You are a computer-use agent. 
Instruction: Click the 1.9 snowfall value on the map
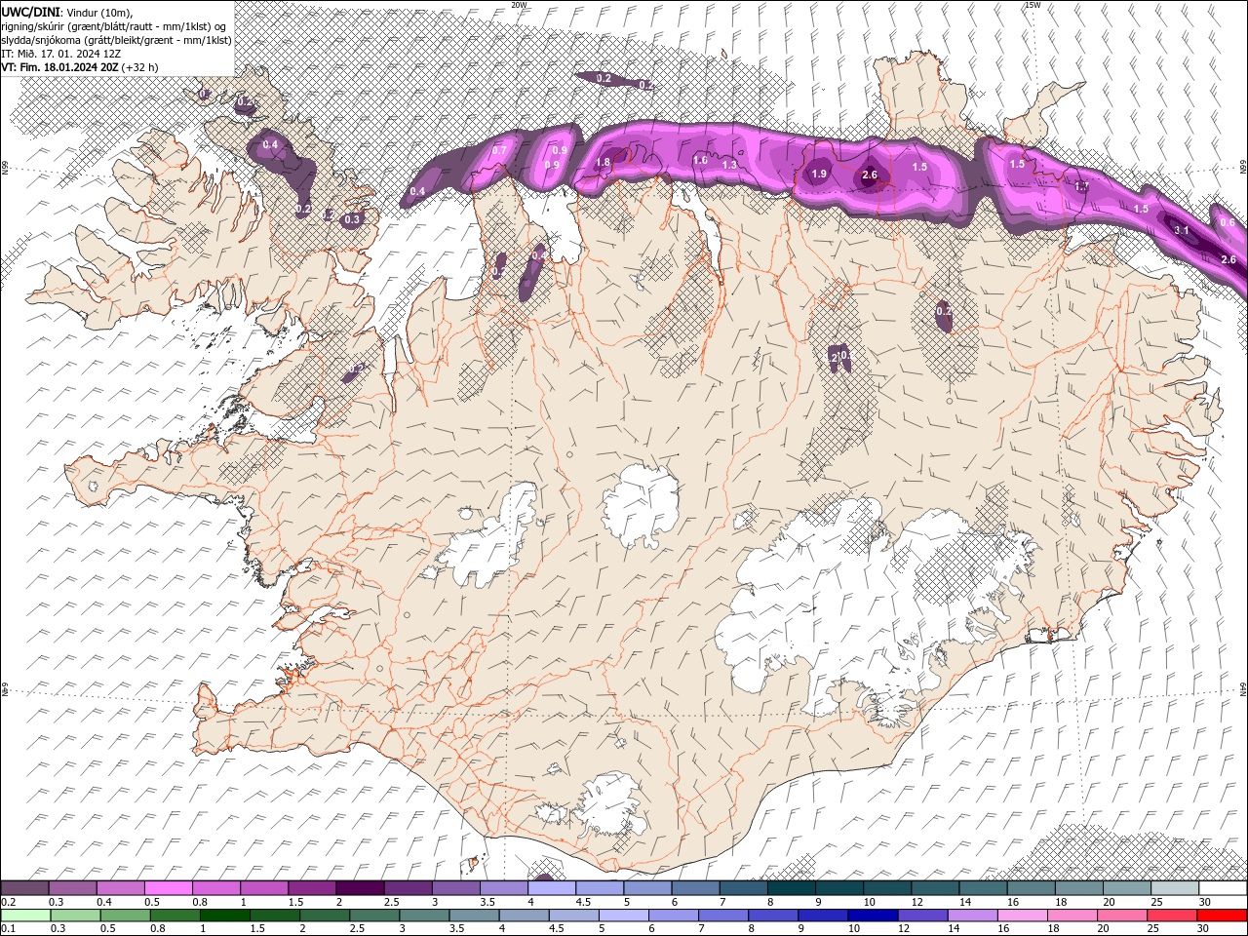click(x=819, y=174)
